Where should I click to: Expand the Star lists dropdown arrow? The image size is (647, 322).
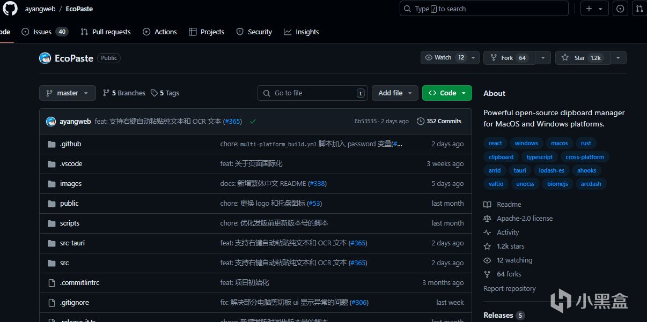[618, 57]
